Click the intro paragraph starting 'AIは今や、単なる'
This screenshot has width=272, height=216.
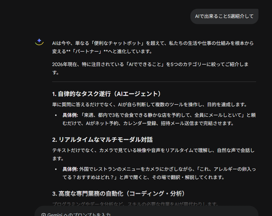(153, 47)
